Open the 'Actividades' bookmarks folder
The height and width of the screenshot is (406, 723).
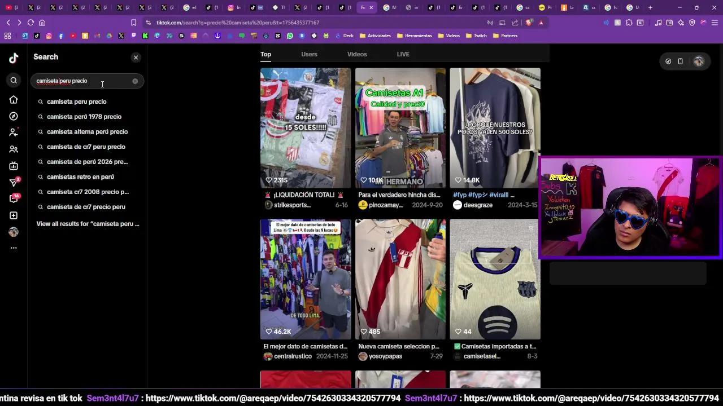pos(375,36)
